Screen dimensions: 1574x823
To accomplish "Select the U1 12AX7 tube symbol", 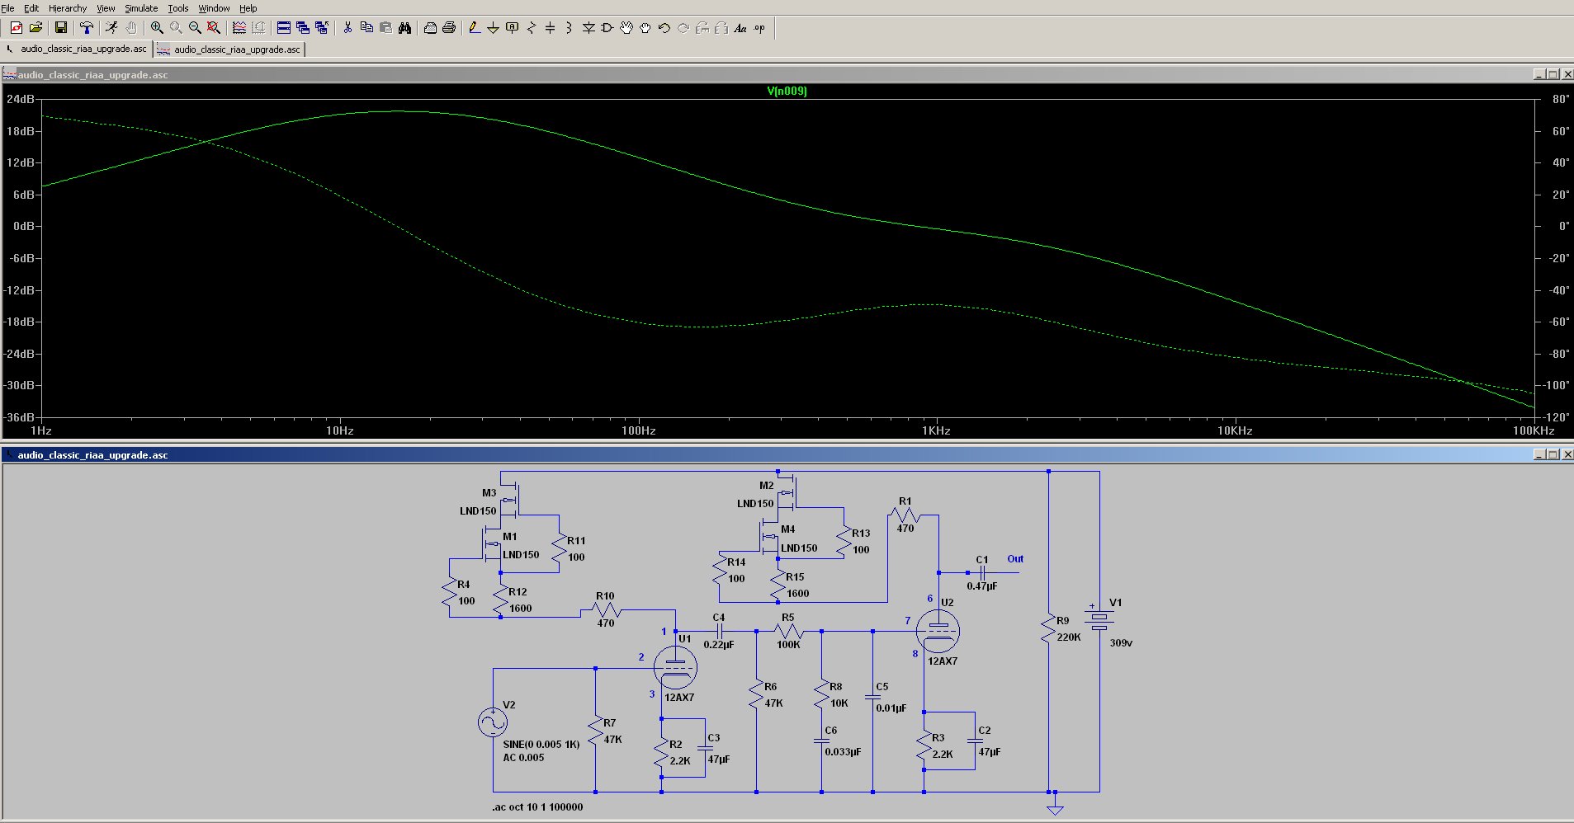I will coord(675,668).
